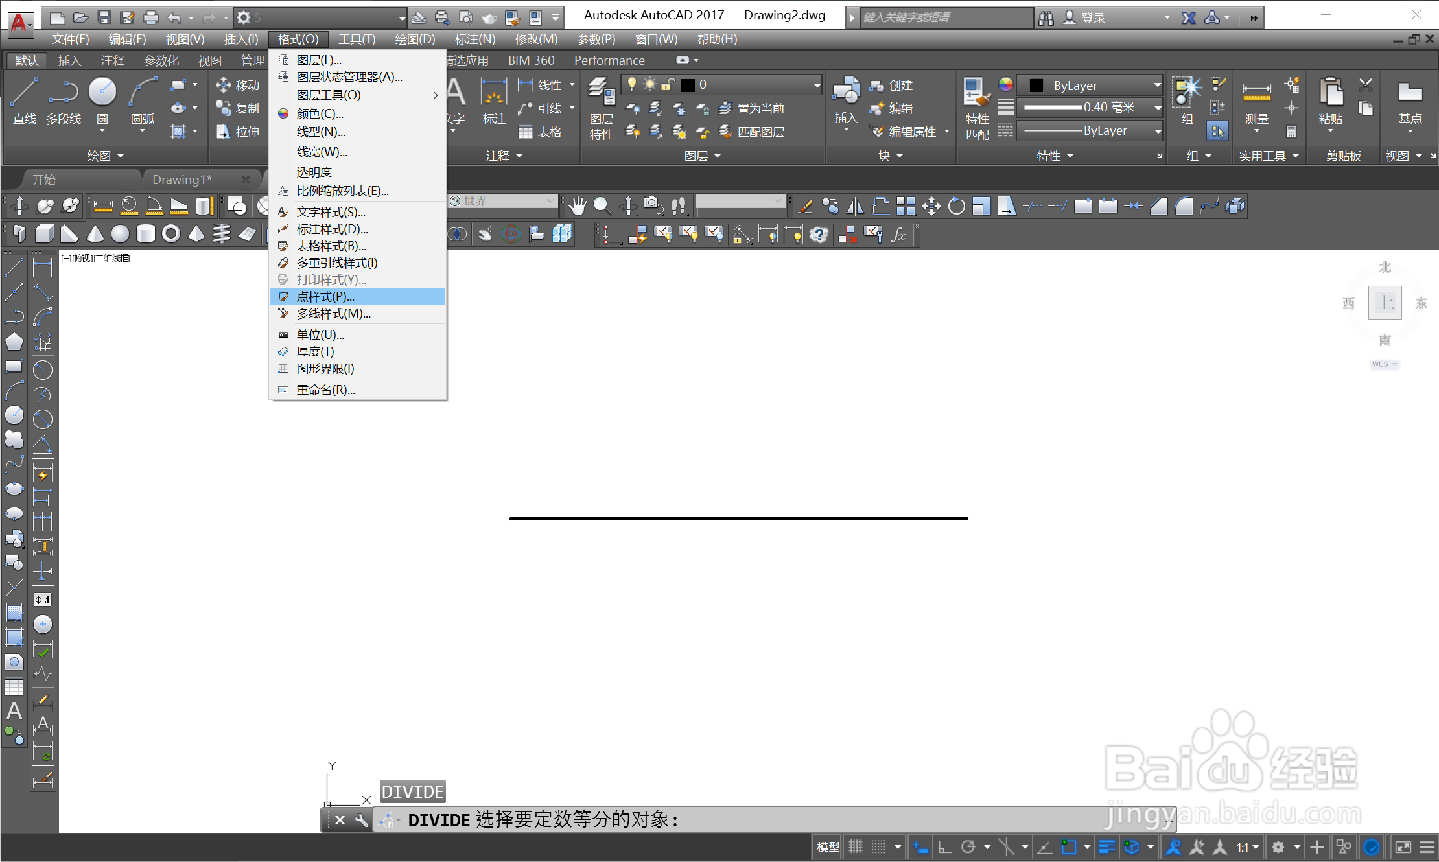Click the 测量 measure tool
This screenshot has width=1439, height=862.
coord(1256,102)
